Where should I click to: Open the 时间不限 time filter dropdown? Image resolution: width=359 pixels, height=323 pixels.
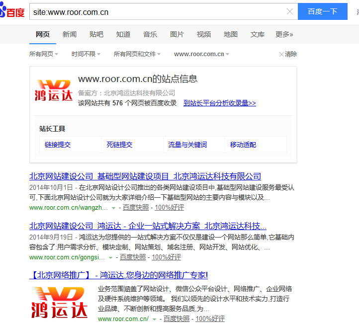click(86, 54)
